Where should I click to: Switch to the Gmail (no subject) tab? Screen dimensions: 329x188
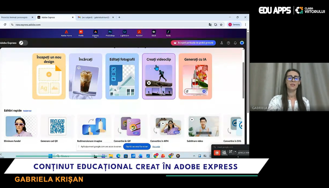94,17
